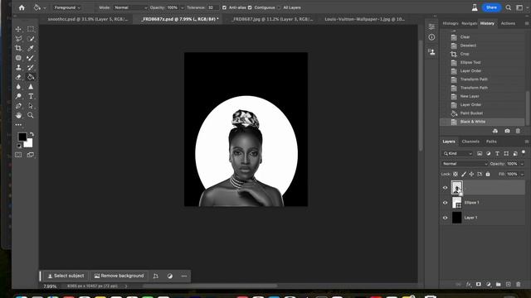Click the background color swatch

click(29, 143)
